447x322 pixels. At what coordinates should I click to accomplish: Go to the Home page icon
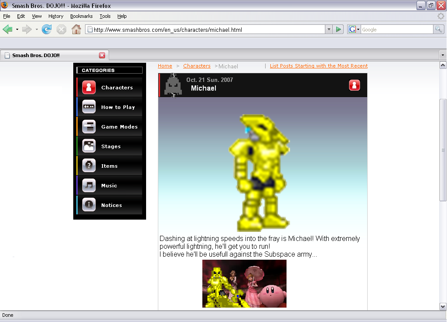[76, 29]
